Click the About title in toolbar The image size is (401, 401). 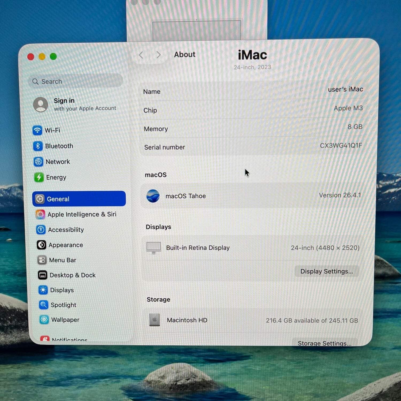(x=185, y=55)
